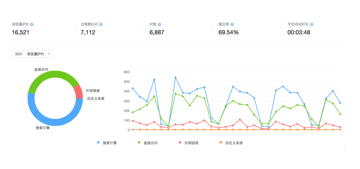
Task: Click help icon beside 平均访问时长
Action: click(x=311, y=24)
